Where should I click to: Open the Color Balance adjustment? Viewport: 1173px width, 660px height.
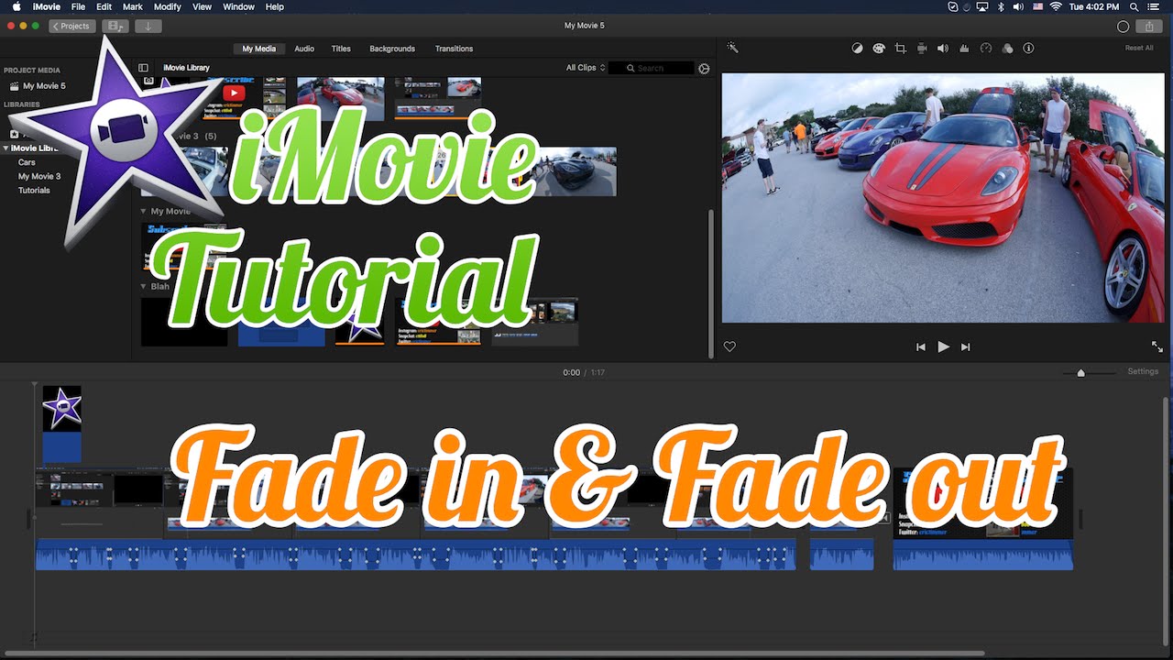point(858,49)
